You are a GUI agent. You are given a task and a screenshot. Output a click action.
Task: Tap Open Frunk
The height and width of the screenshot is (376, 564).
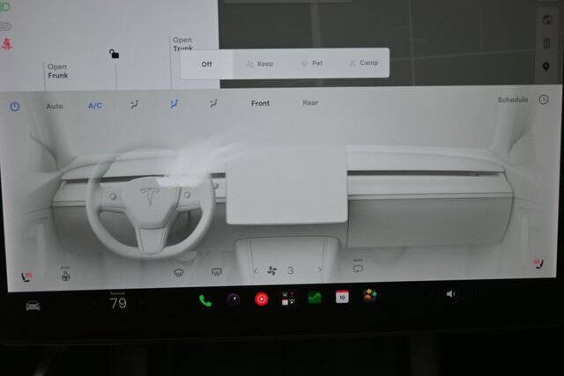click(x=57, y=71)
